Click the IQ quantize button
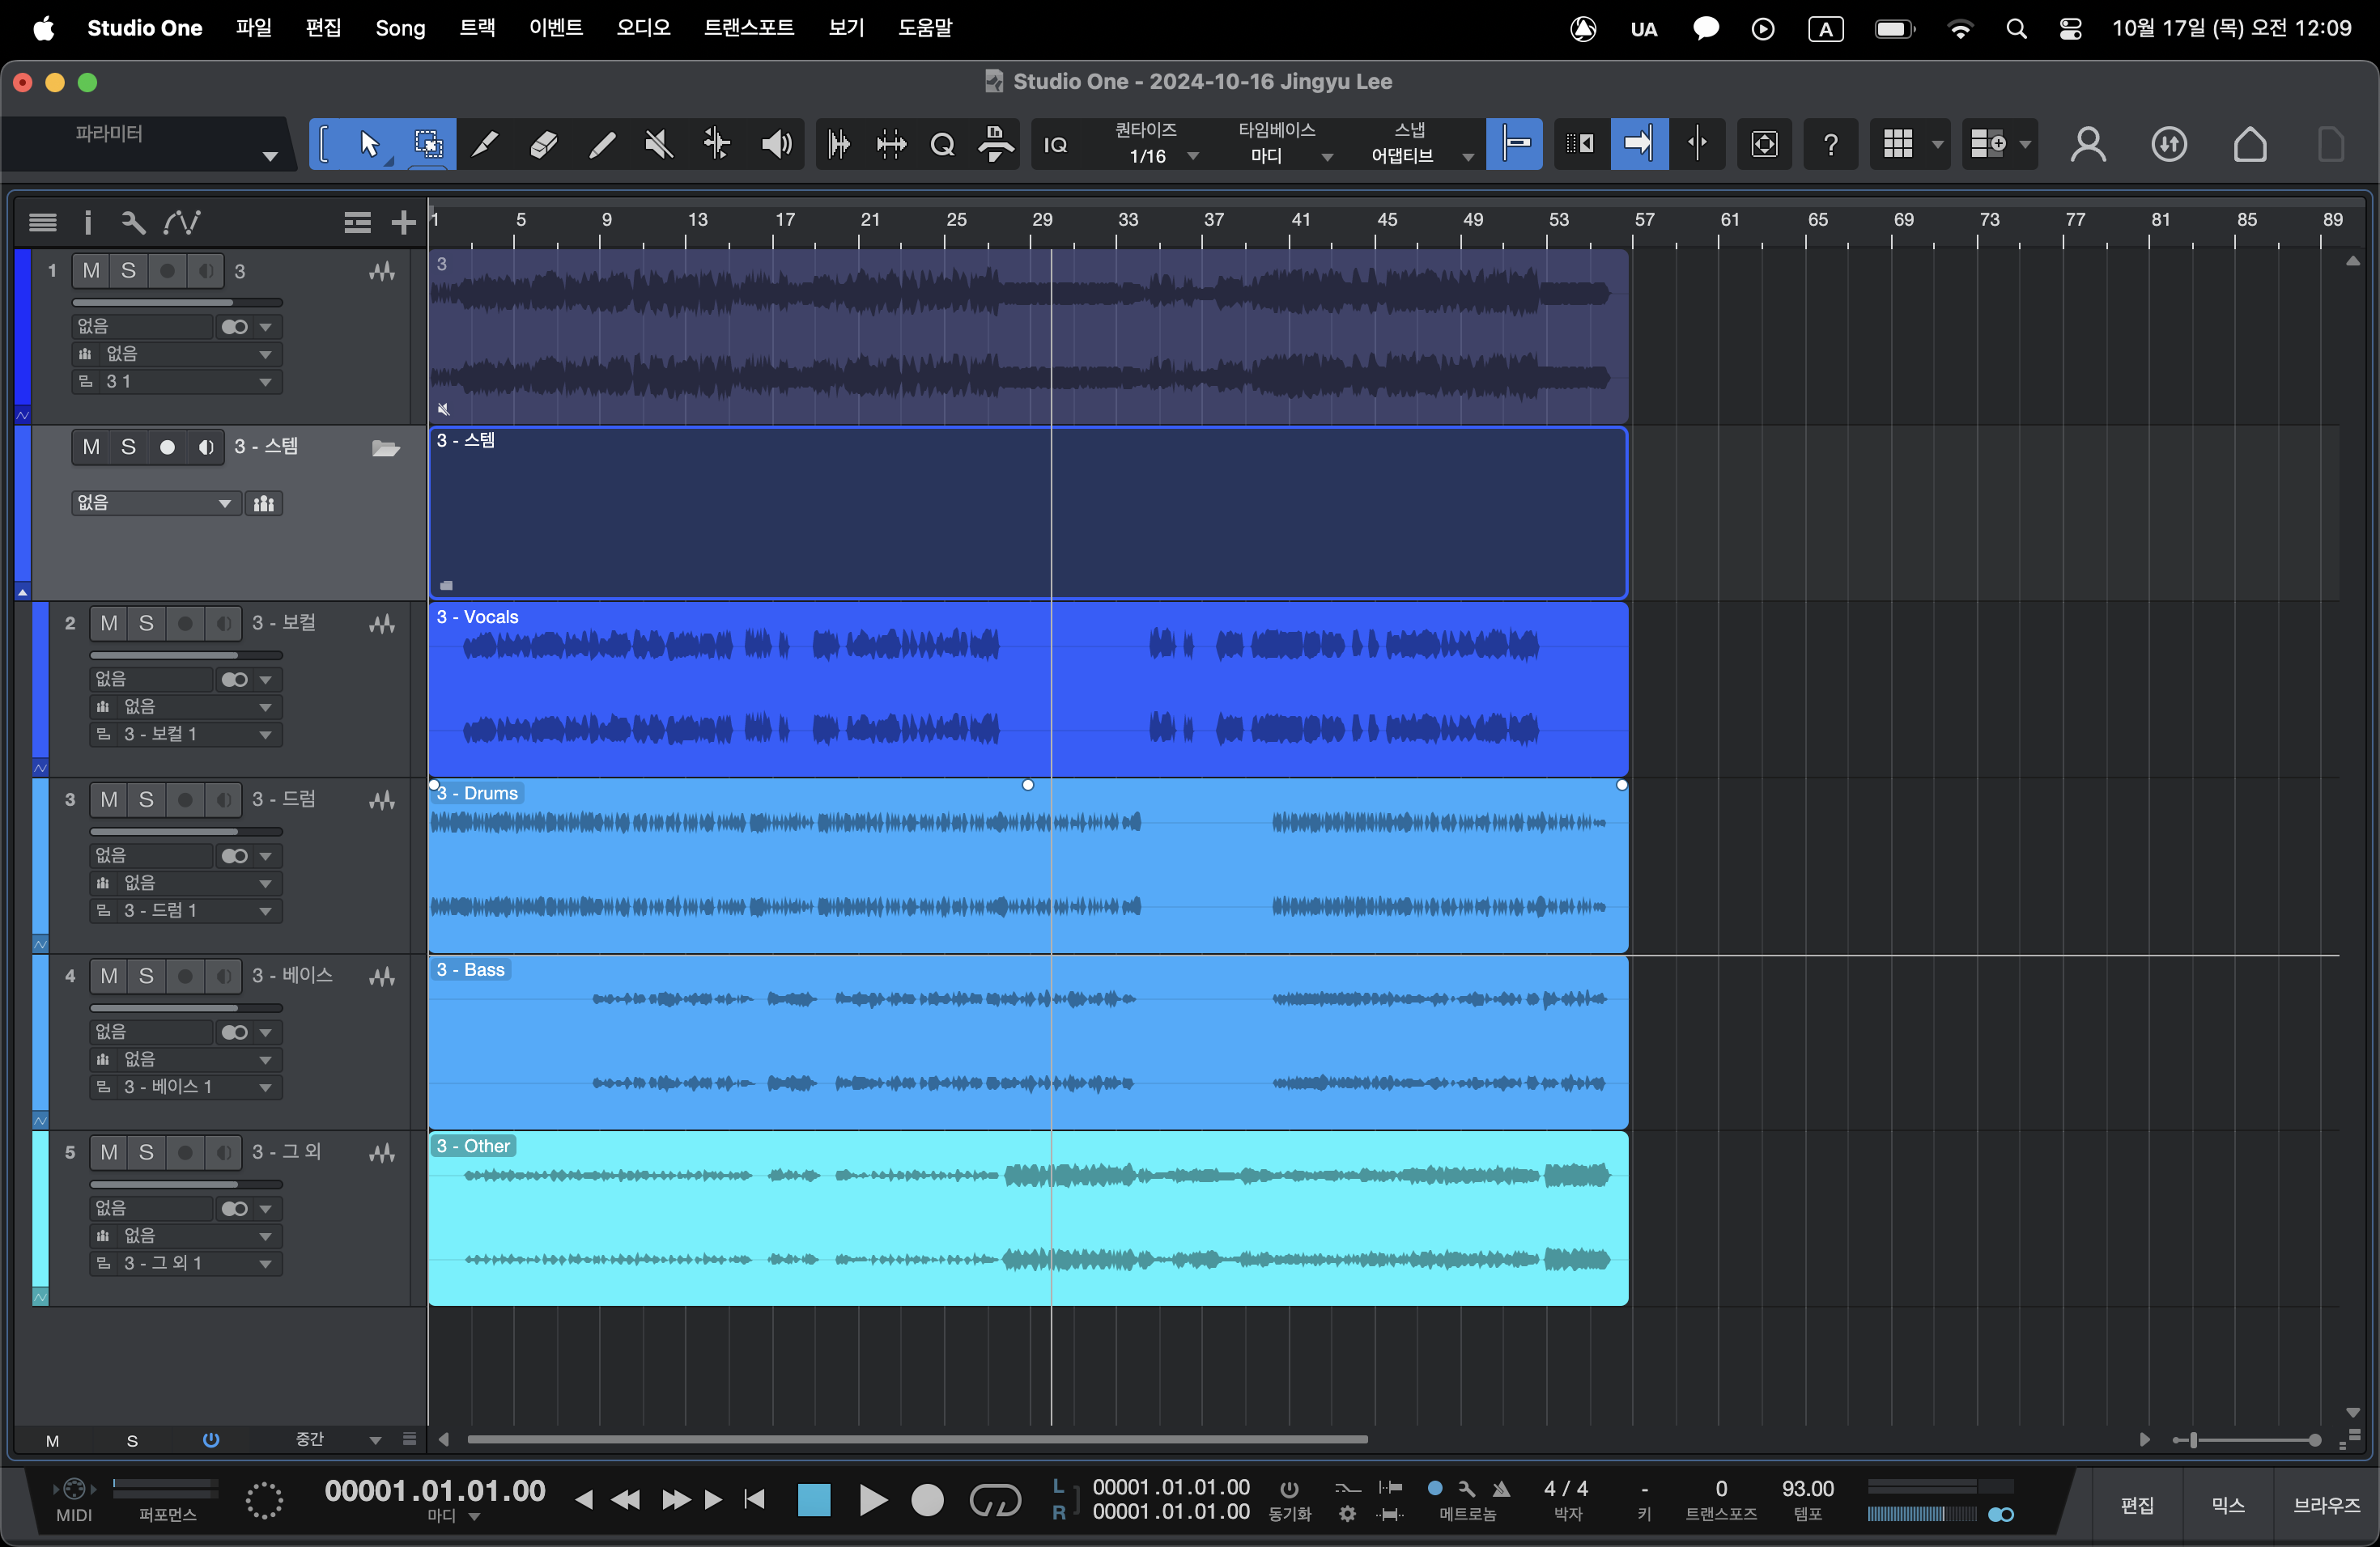Screen dimensions: 2380x1547 tap(1056, 145)
